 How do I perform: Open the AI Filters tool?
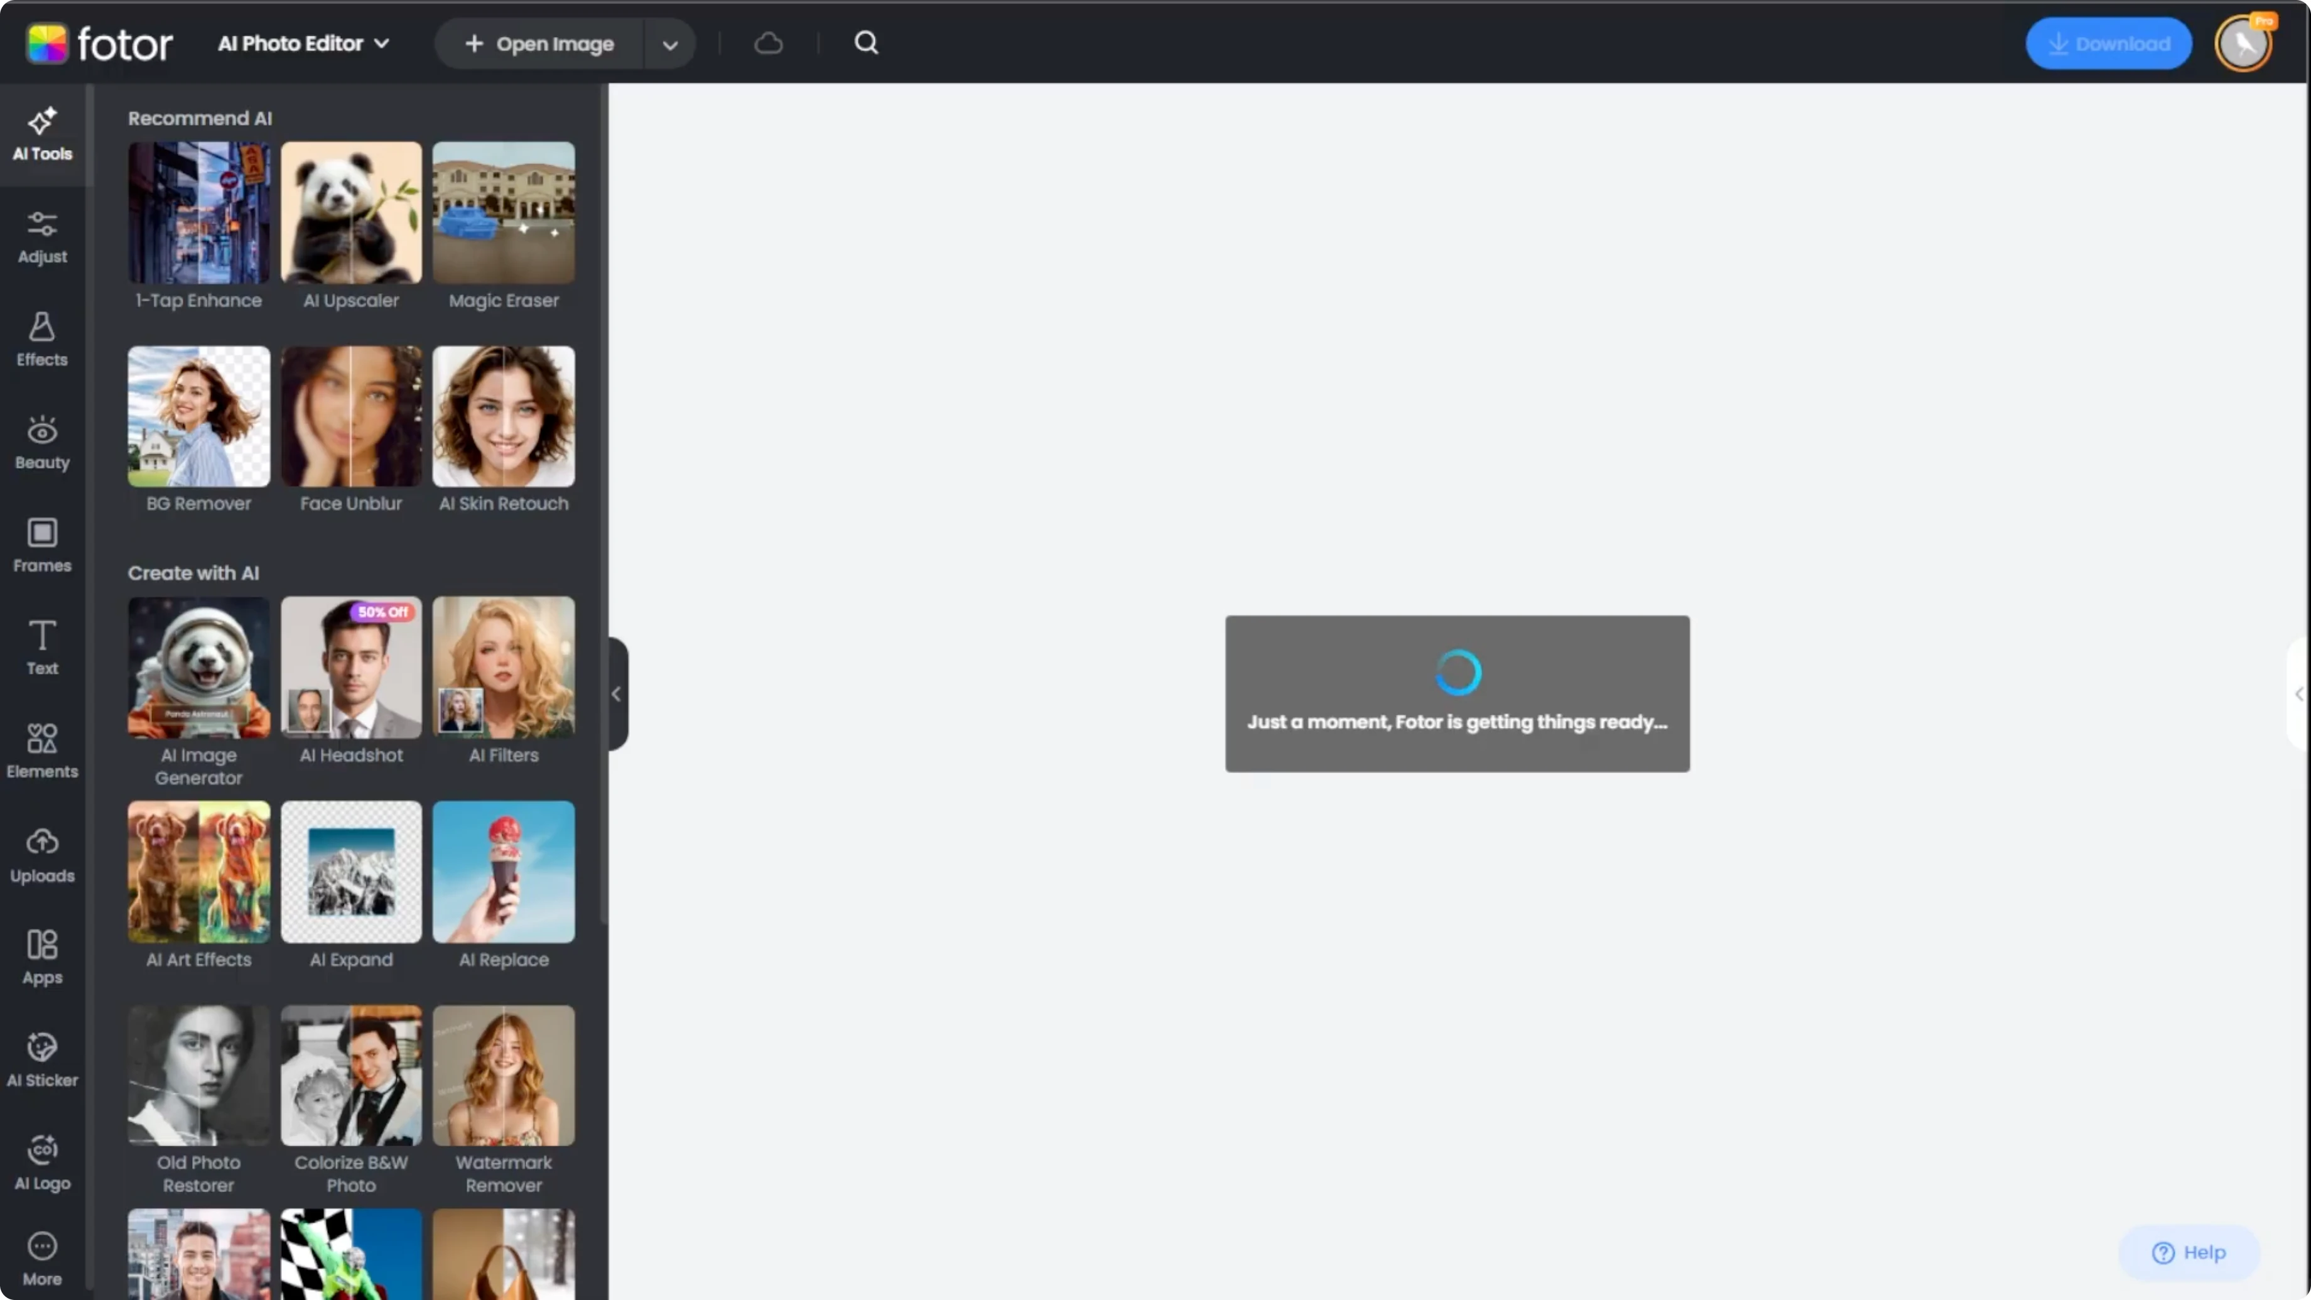pos(503,682)
